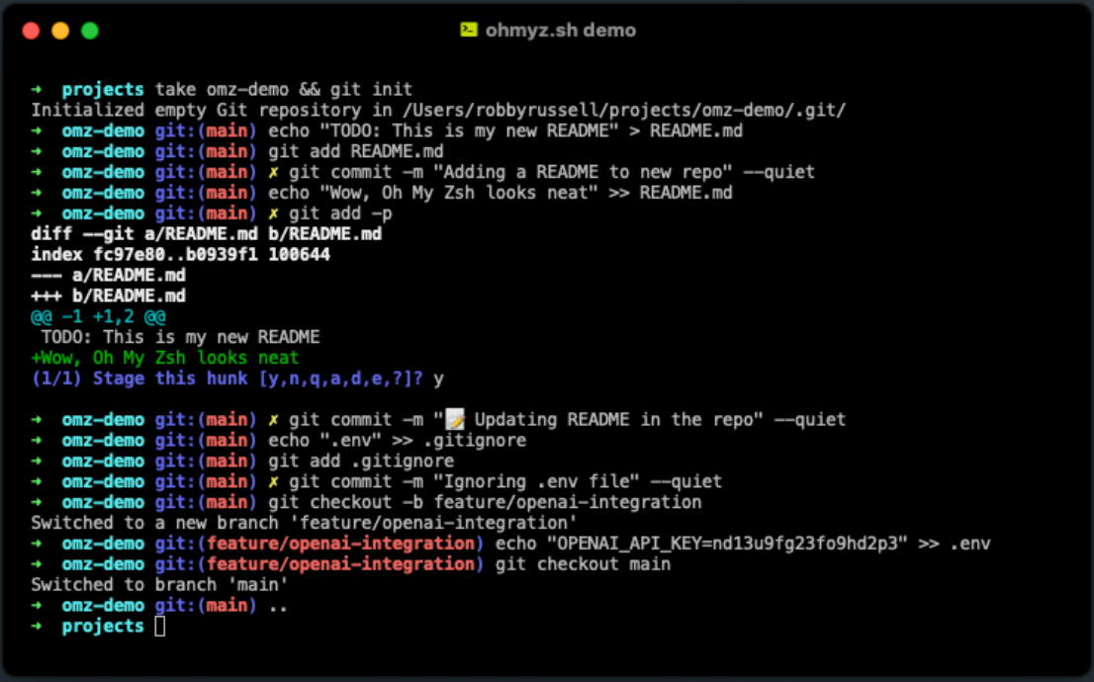Click the yellow minimize window button
The width and height of the screenshot is (1094, 682).
coord(60,31)
